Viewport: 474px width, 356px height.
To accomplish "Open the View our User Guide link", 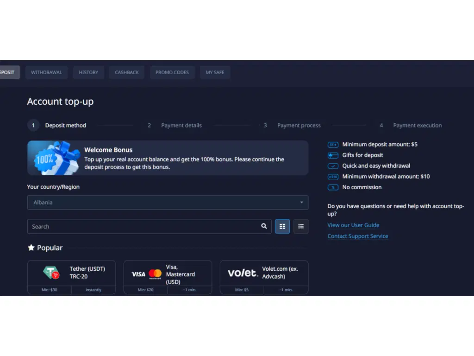I will tap(353, 225).
